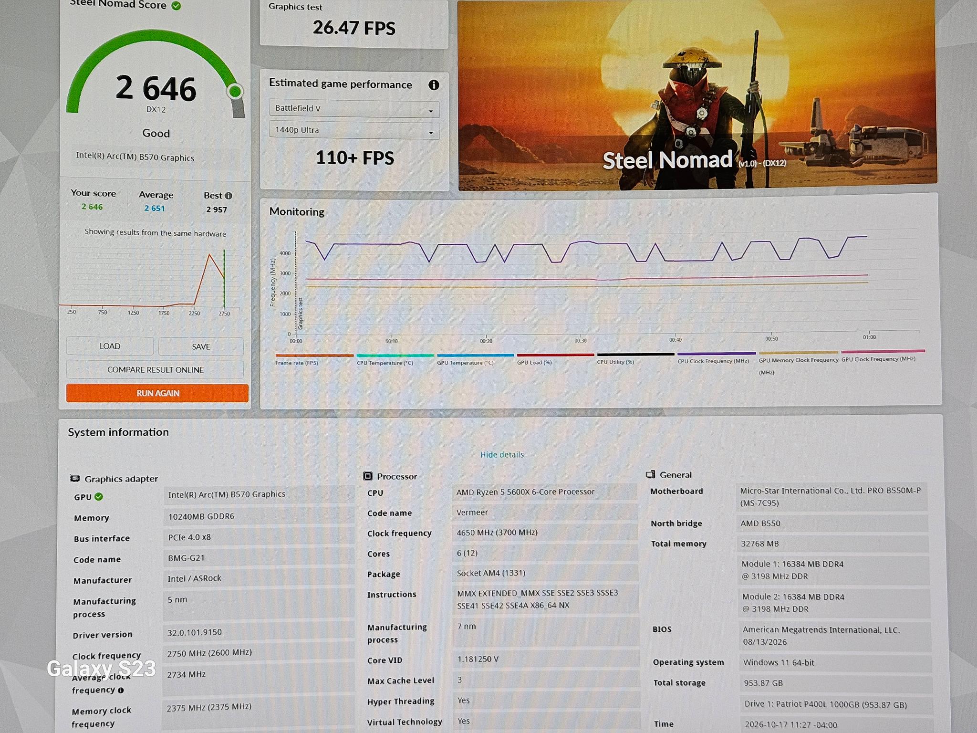
Task: Click the 110+ FPS estimate
Action: point(355,158)
